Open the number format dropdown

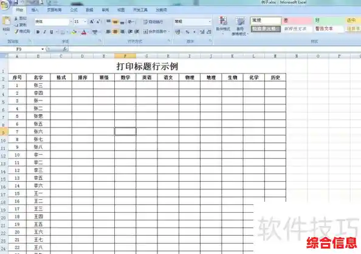coord(210,22)
